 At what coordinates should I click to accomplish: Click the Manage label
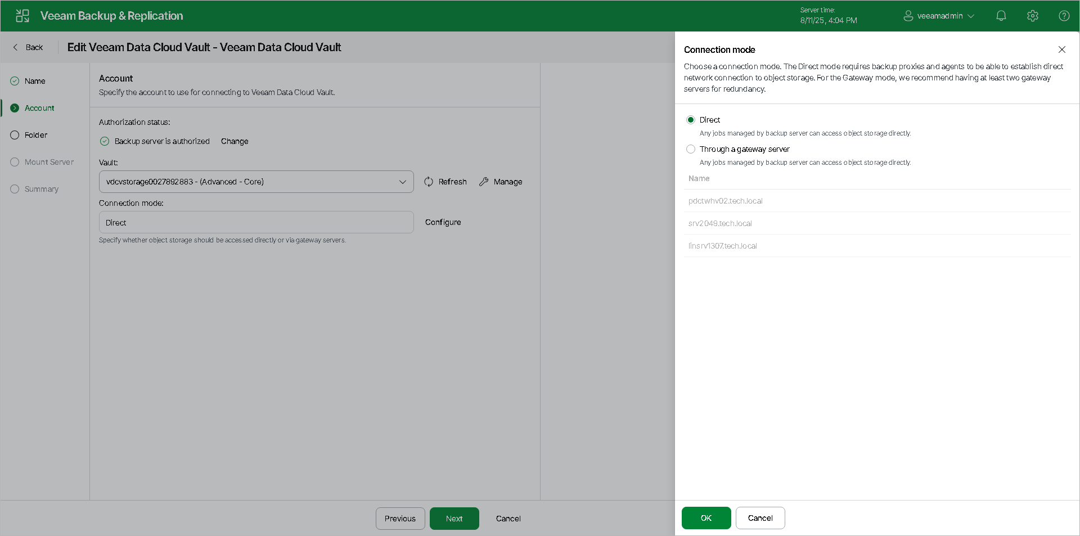click(508, 182)
